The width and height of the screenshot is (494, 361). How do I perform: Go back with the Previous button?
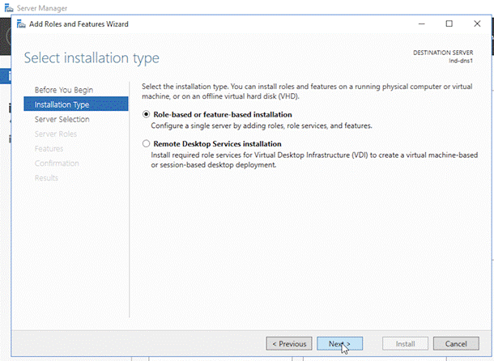[x=289, y=343]
